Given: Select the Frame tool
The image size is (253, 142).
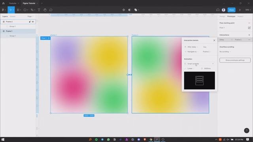Looking at the screenshot, I should click(x=18, y=10).
